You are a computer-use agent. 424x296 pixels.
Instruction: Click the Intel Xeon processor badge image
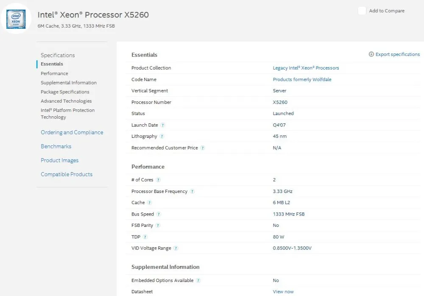16,19
